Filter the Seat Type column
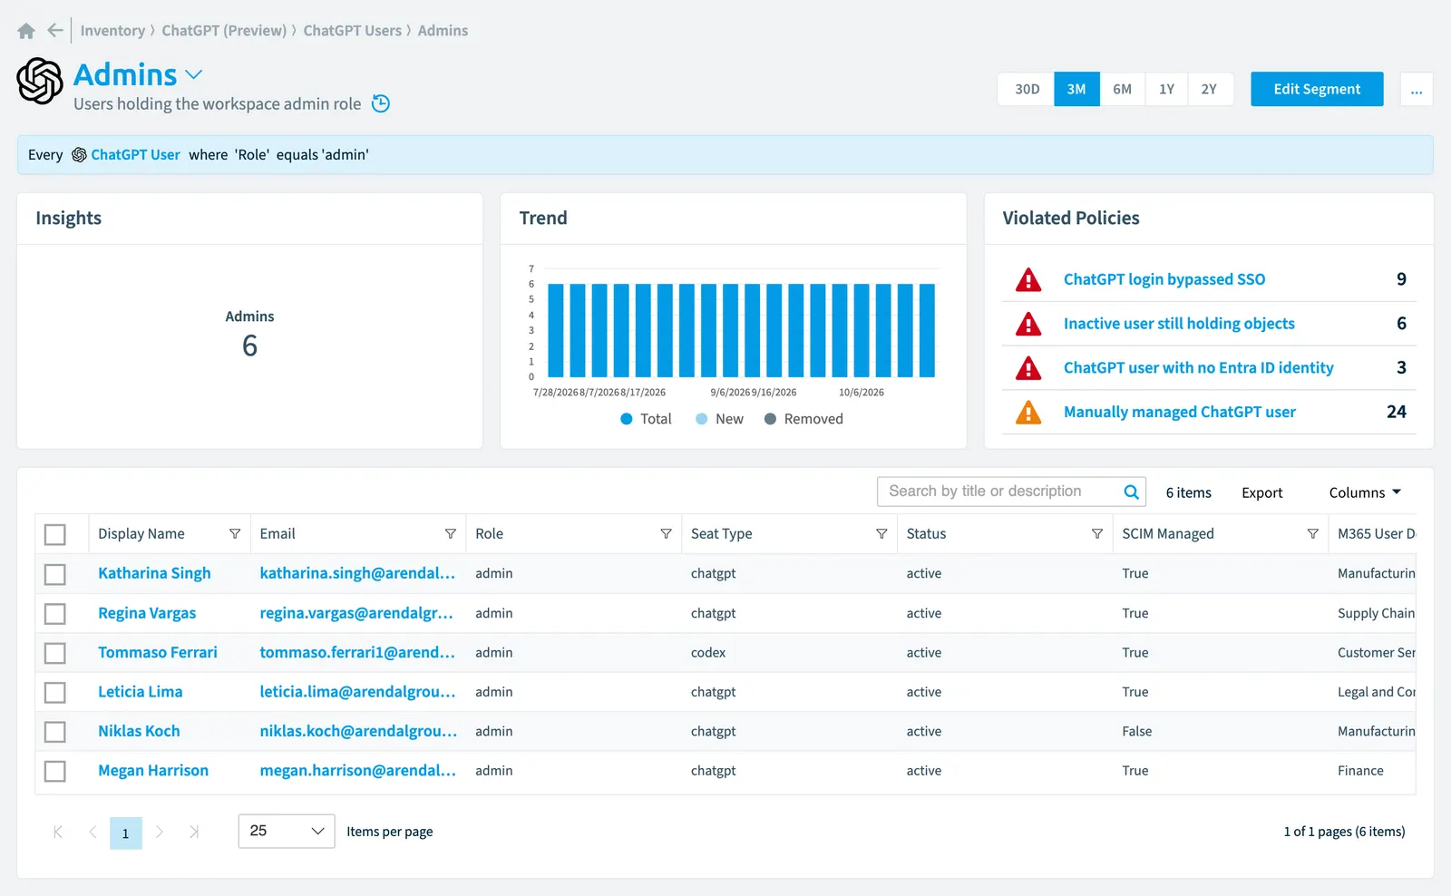Screen dimensions: 1451x896 coord(881,534)
